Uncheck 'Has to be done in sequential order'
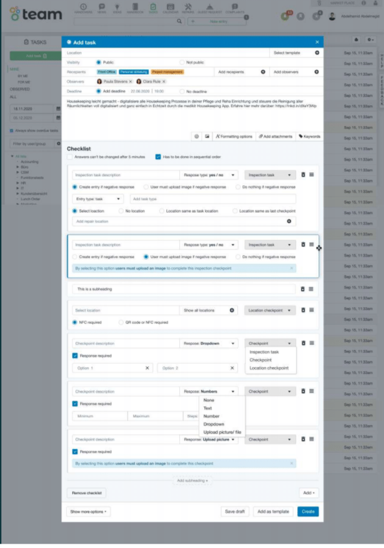 pos(158,157)
